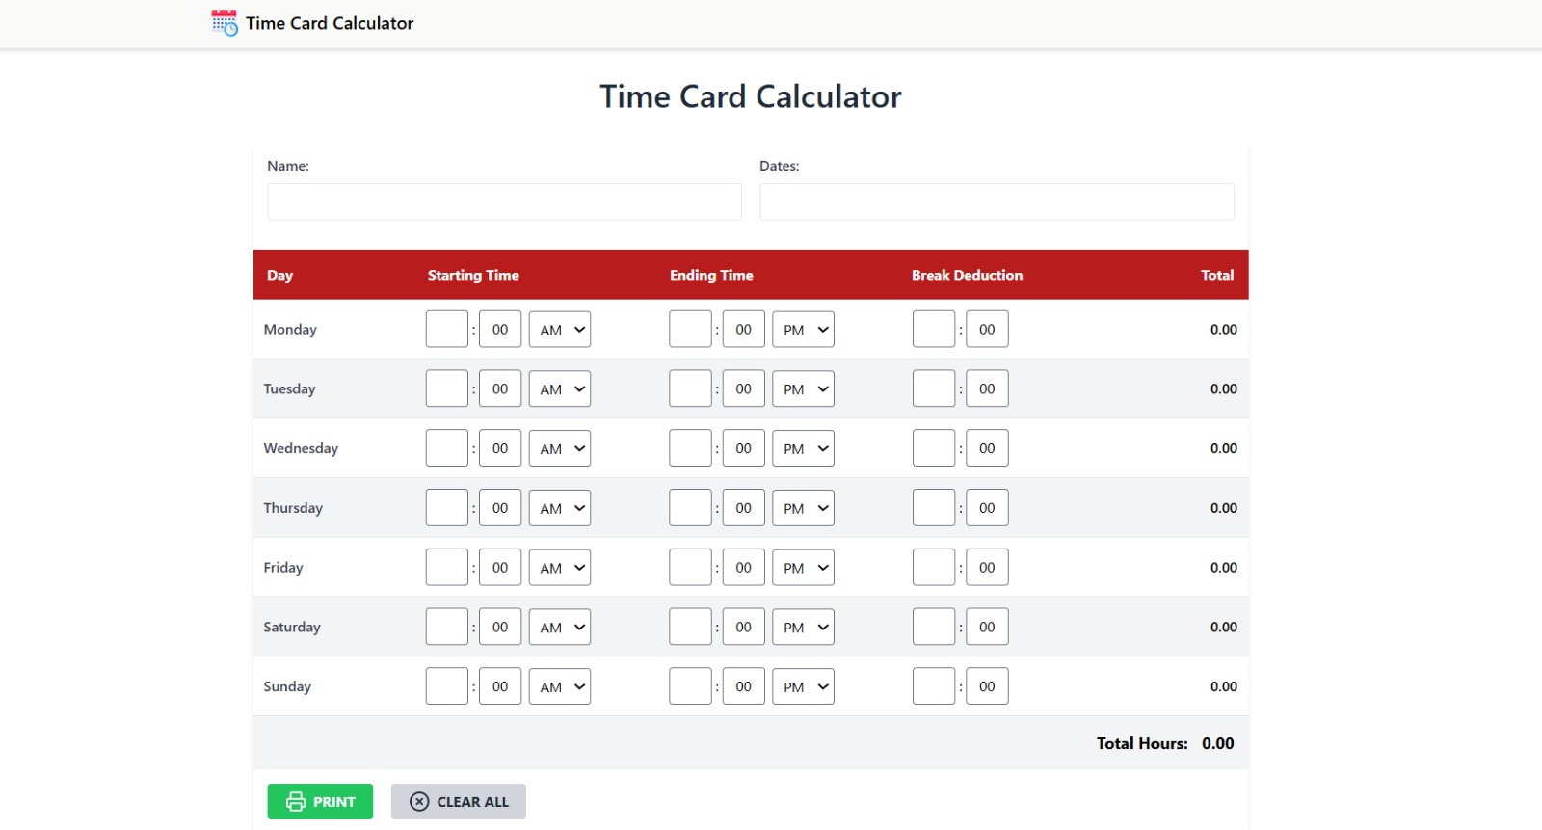
Task: Open Friday starting time AM/PM dropdown
Action: (560, 568)
